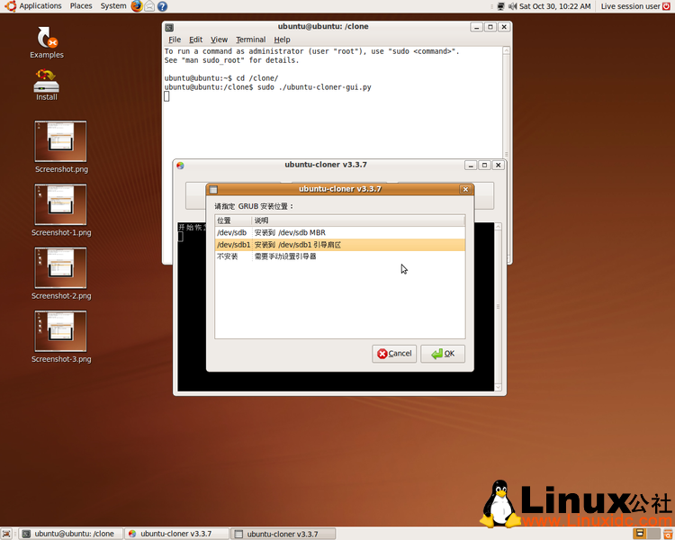Click the red power icon in top panel

(x=666, y=6)
